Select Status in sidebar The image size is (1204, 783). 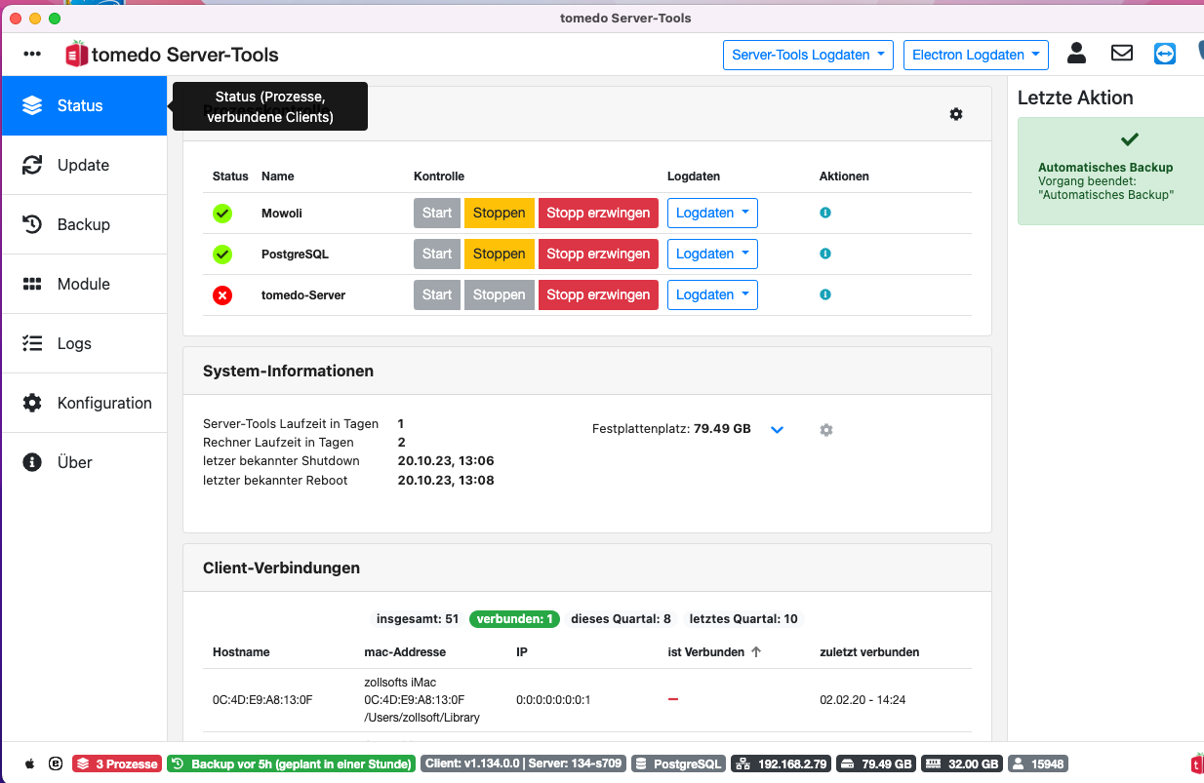[x=84, y=105]
